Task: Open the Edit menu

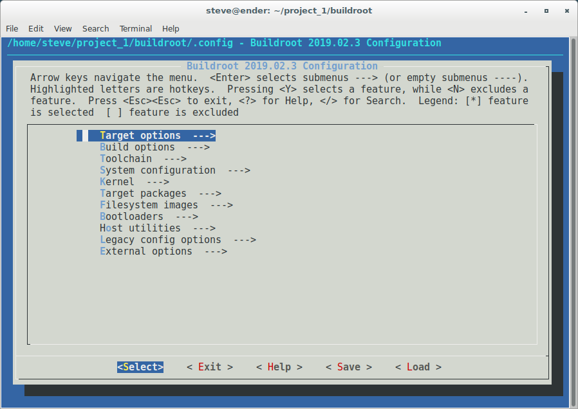Action: click(x=35, y=28)
